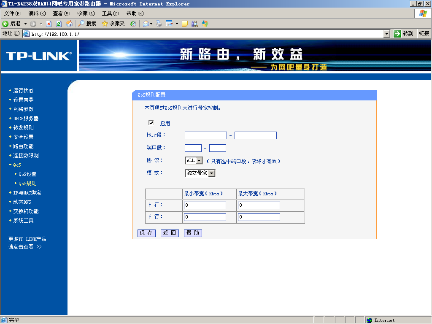432x324 pixels.
Task: Open the Forward button history dropdown arrow
Action: pyautogui.click(x=41, y=24)
